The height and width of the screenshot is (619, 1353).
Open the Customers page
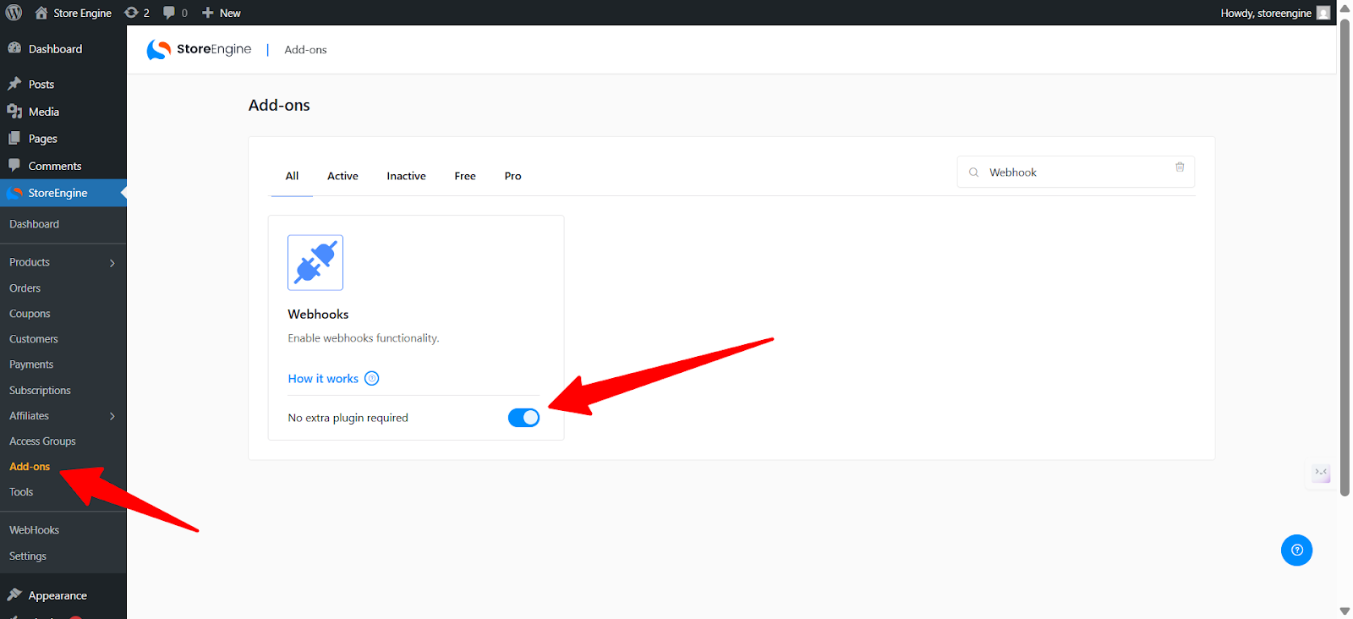pyautogui.click(x=34, y=339)
